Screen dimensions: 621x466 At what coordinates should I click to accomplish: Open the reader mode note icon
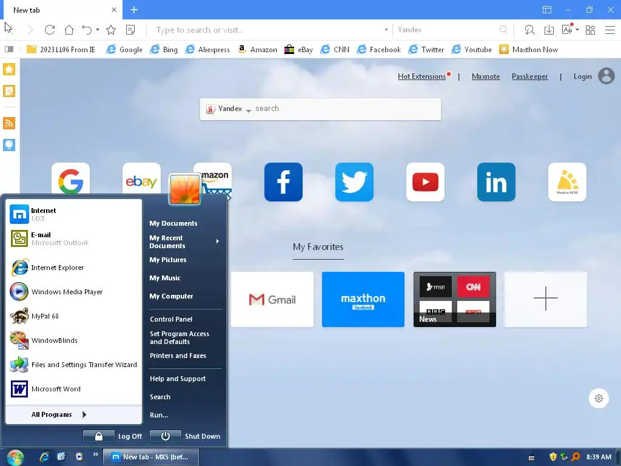pyautogui.click(x=130, y=30)
